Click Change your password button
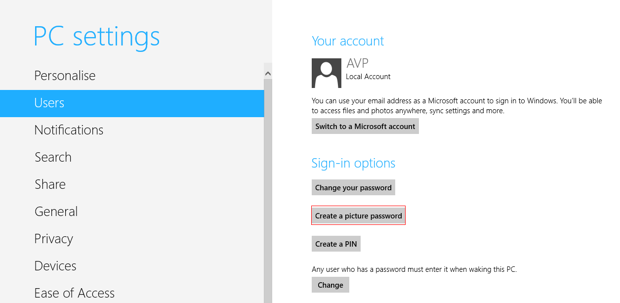This screenshot has height=303, width=620. [x=353, y=187]
